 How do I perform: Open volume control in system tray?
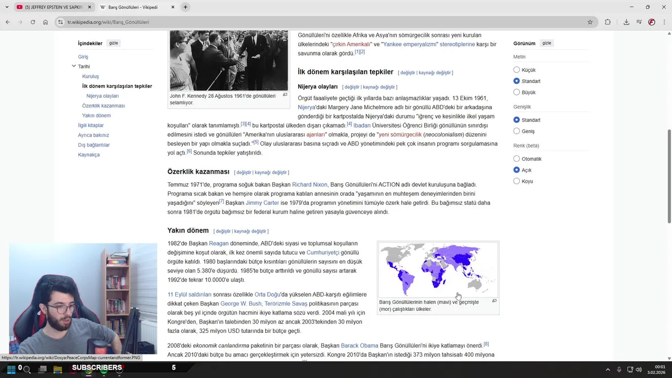[639, 370]
